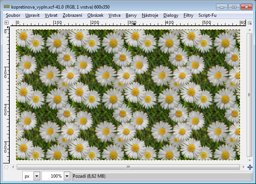The width and height of the screenshot is (256, 184).
Task: Click the vertical scrollbar on the right
Action: point(250,93)
